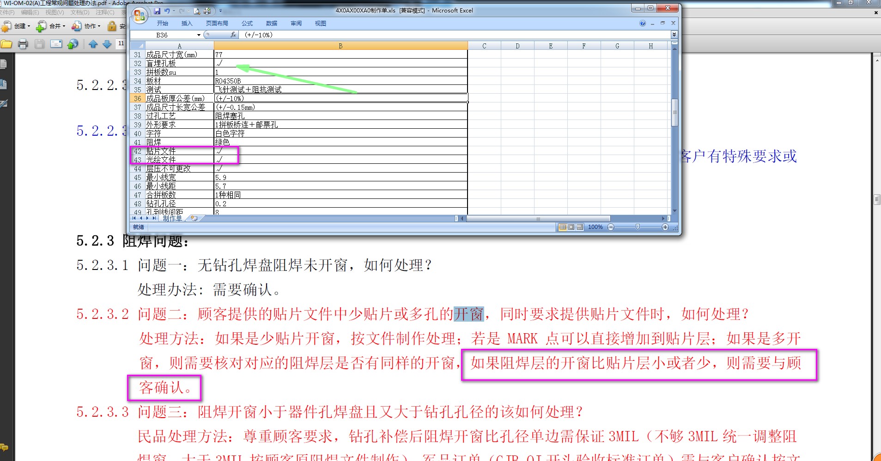Click the email envelope icon in Acrobat
Screen dimensions: 881x461
click(56, 44)
